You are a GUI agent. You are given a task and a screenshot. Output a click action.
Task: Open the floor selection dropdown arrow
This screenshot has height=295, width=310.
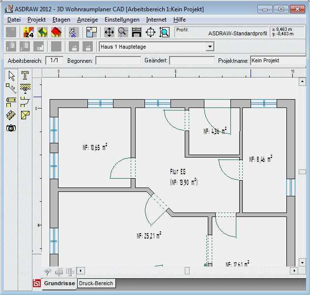210,47
